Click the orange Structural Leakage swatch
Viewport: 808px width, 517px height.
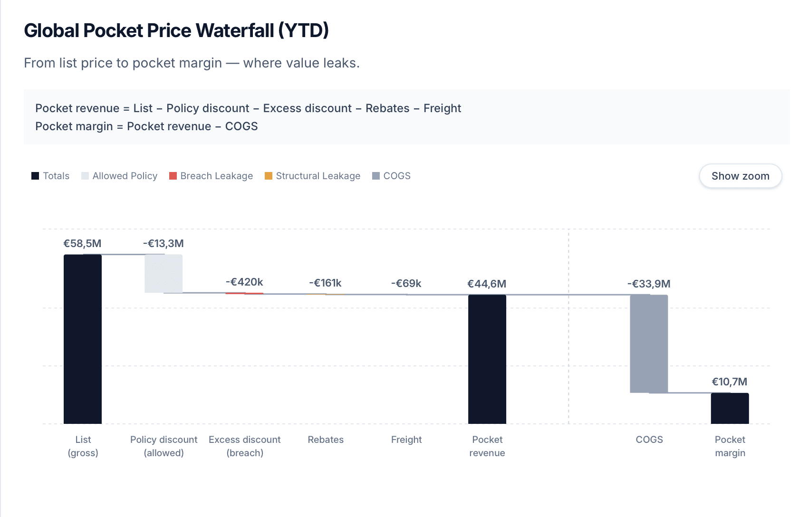[269, 176]
